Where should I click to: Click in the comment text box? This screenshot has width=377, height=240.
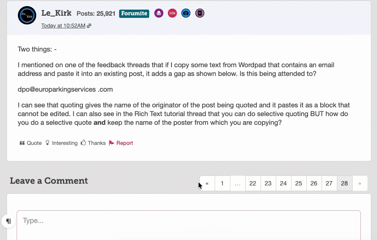pyautogui.click(x=188, y=223)
